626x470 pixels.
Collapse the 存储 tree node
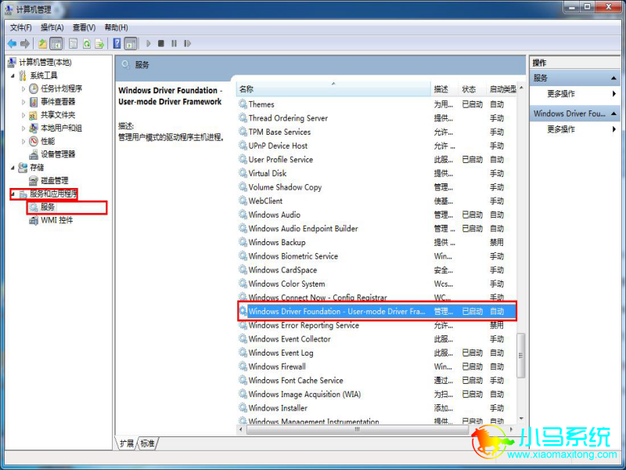[13, 168]
